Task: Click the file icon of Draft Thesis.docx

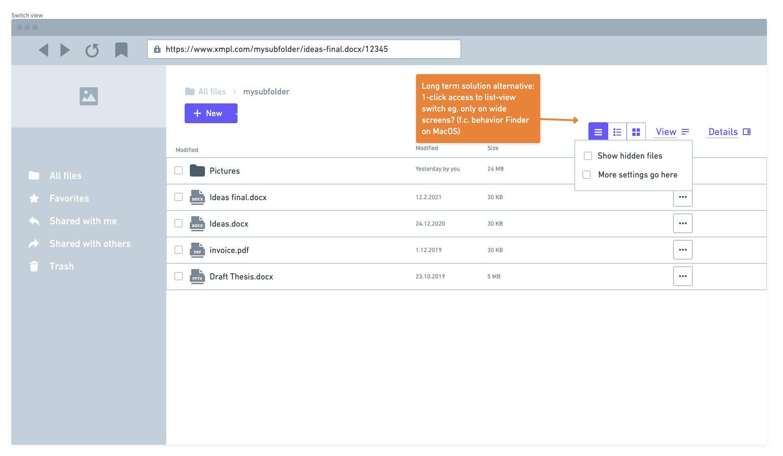Action: 197,276
